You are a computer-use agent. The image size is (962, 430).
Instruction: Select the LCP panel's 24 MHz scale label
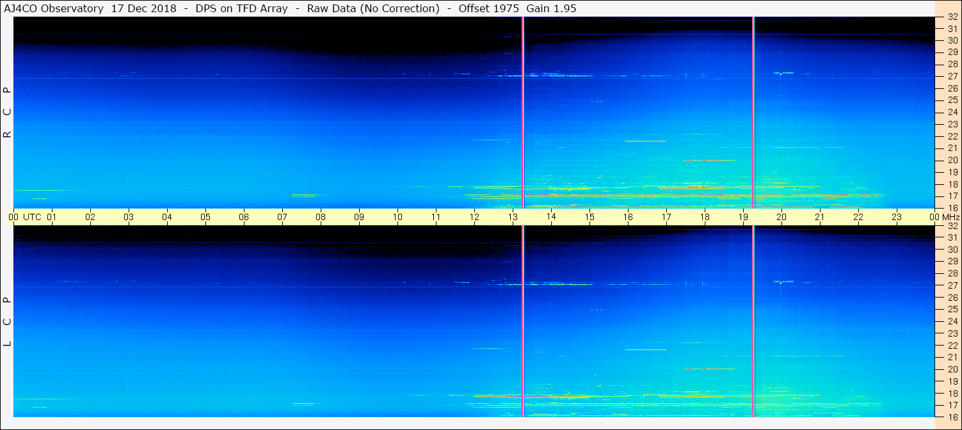coord(952,321)
